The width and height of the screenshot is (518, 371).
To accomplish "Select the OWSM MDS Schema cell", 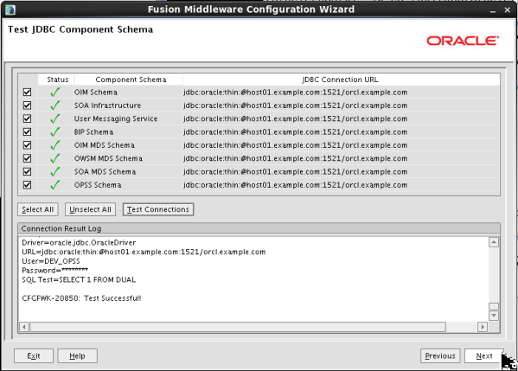I will click(128, 158).
